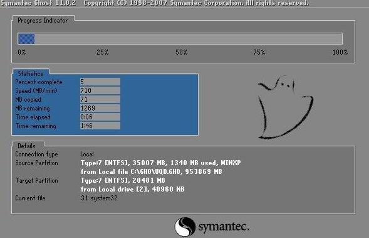Click the symantec wordmark text
369x238 pixels.
224,227
